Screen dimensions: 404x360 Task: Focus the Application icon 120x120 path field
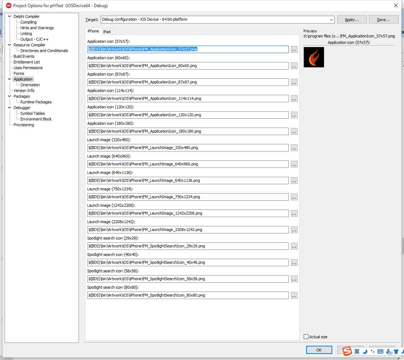click(188, 115)
